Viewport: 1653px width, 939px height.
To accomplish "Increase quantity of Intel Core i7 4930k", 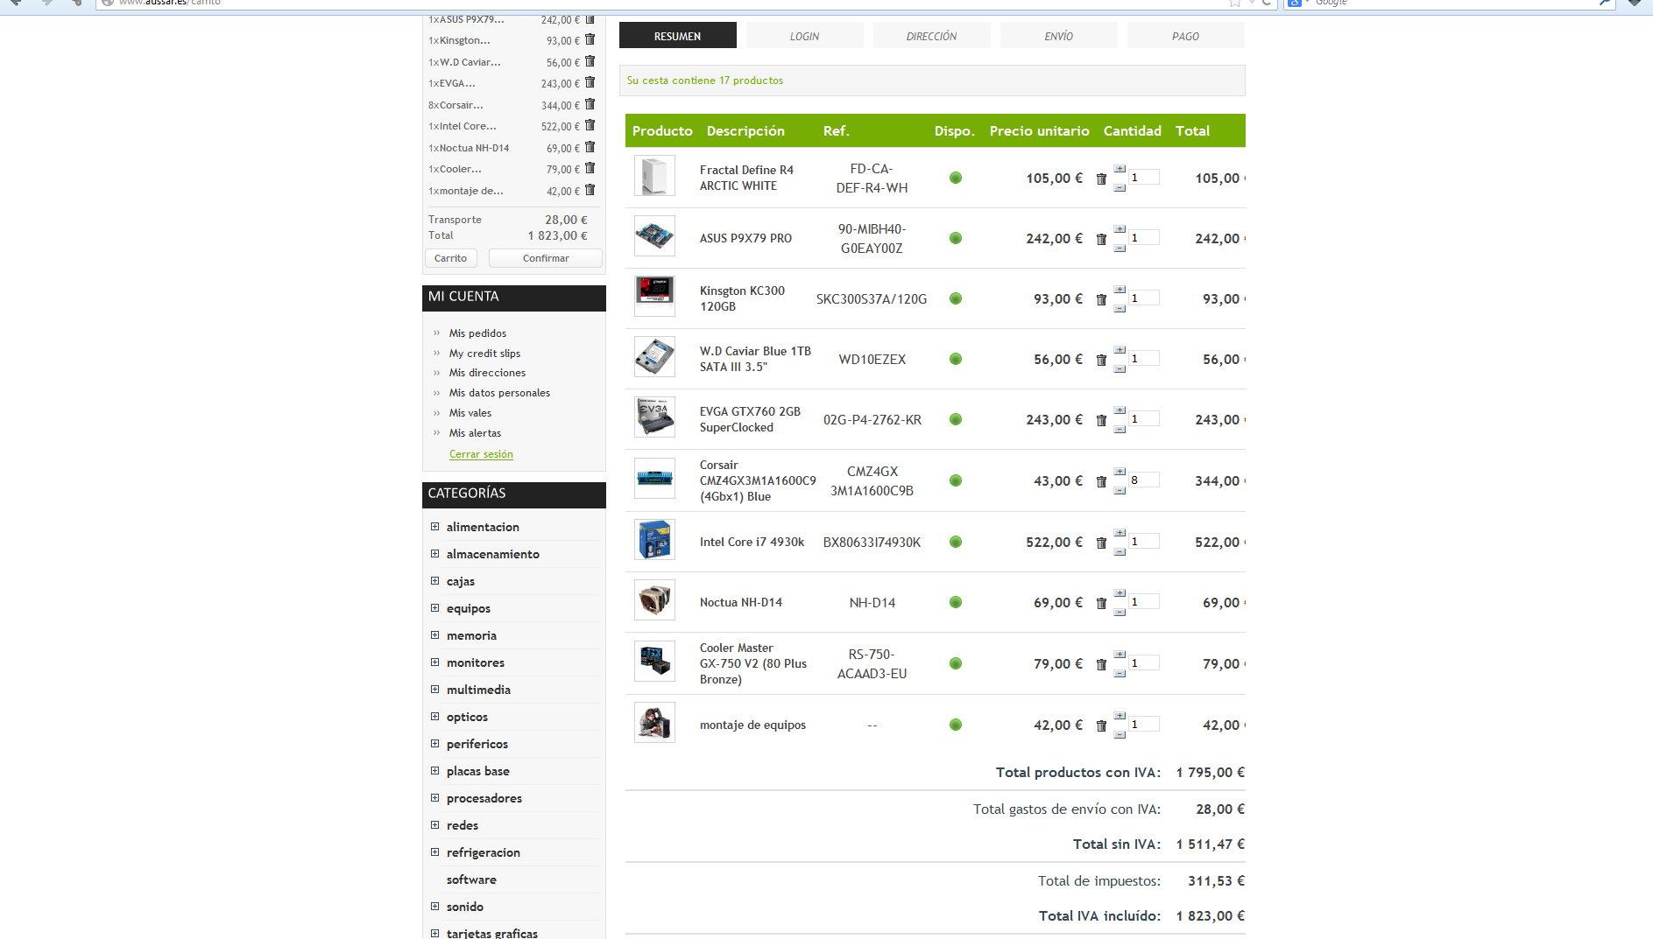I will (x=1120, y=533).
